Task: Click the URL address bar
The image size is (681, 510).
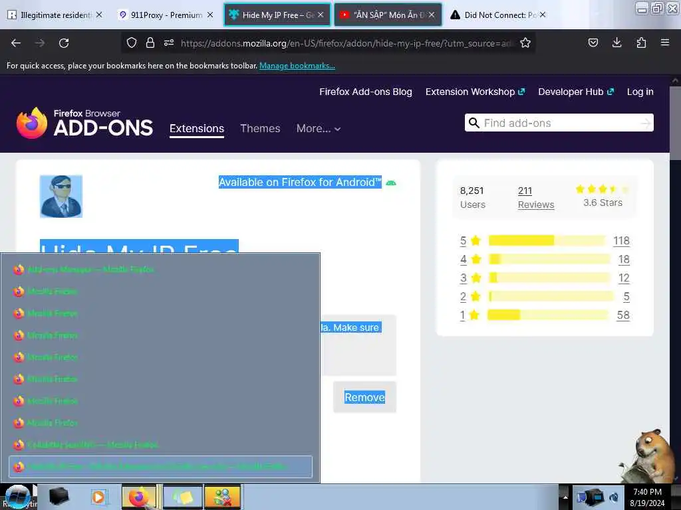Action: (346, 43)
